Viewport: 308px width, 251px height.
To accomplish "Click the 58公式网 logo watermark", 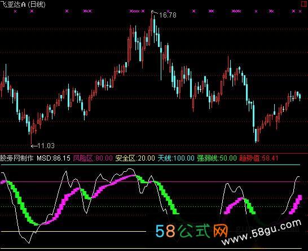I will pyautogui.click(x=192, y=231).
